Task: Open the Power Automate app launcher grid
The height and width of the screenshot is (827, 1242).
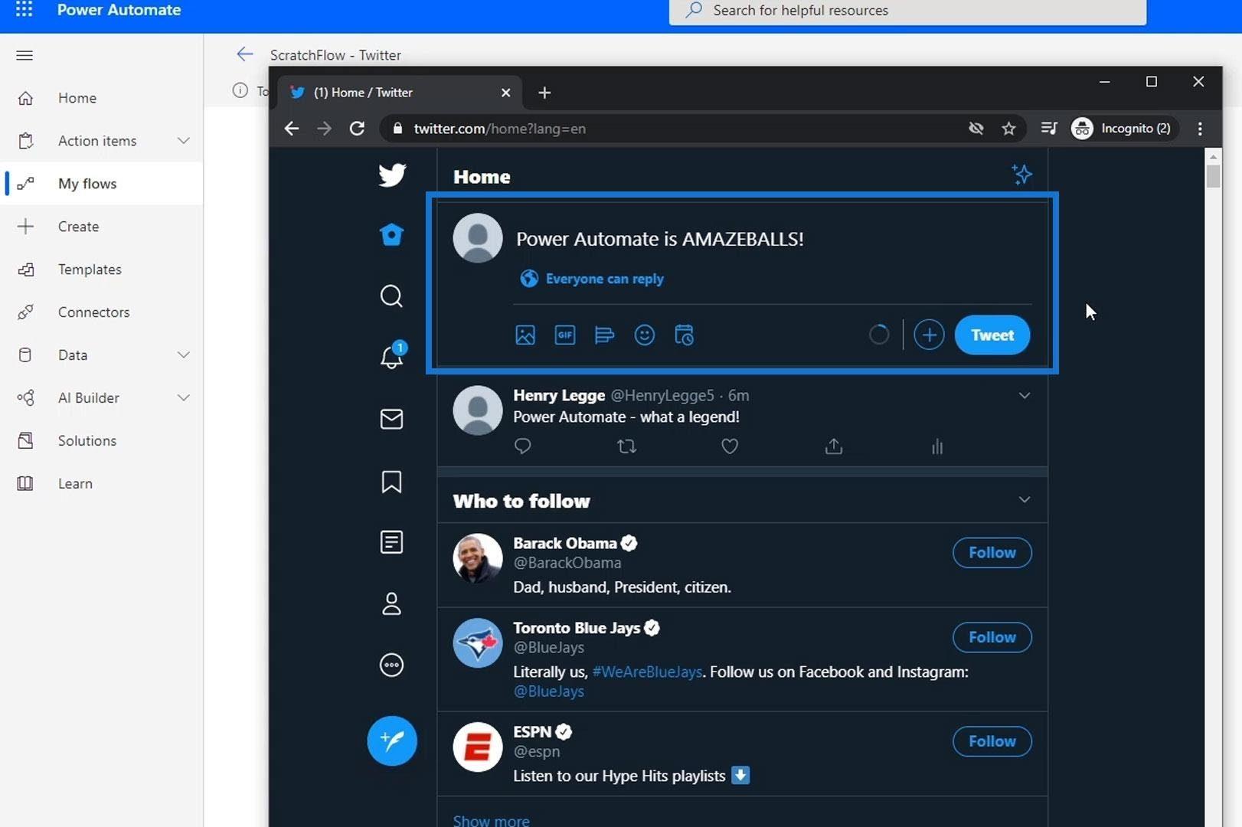Action: point(24,9)
